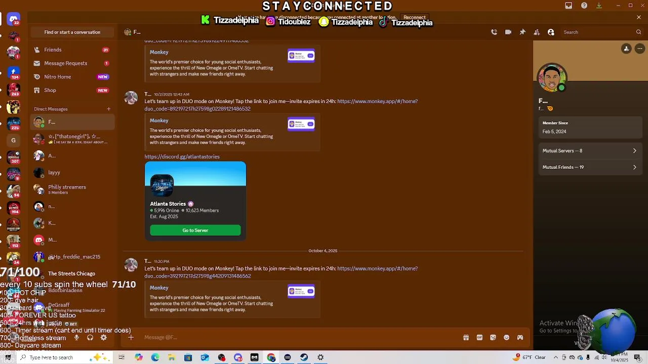
Task: Click the Atlanta Stories server icon thumbnail
Action: (162, 186)
